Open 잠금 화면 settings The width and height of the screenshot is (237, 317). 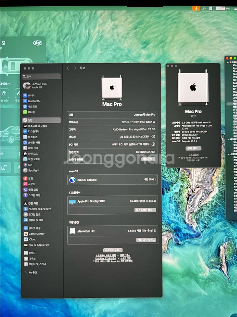[x=41, y=203]
